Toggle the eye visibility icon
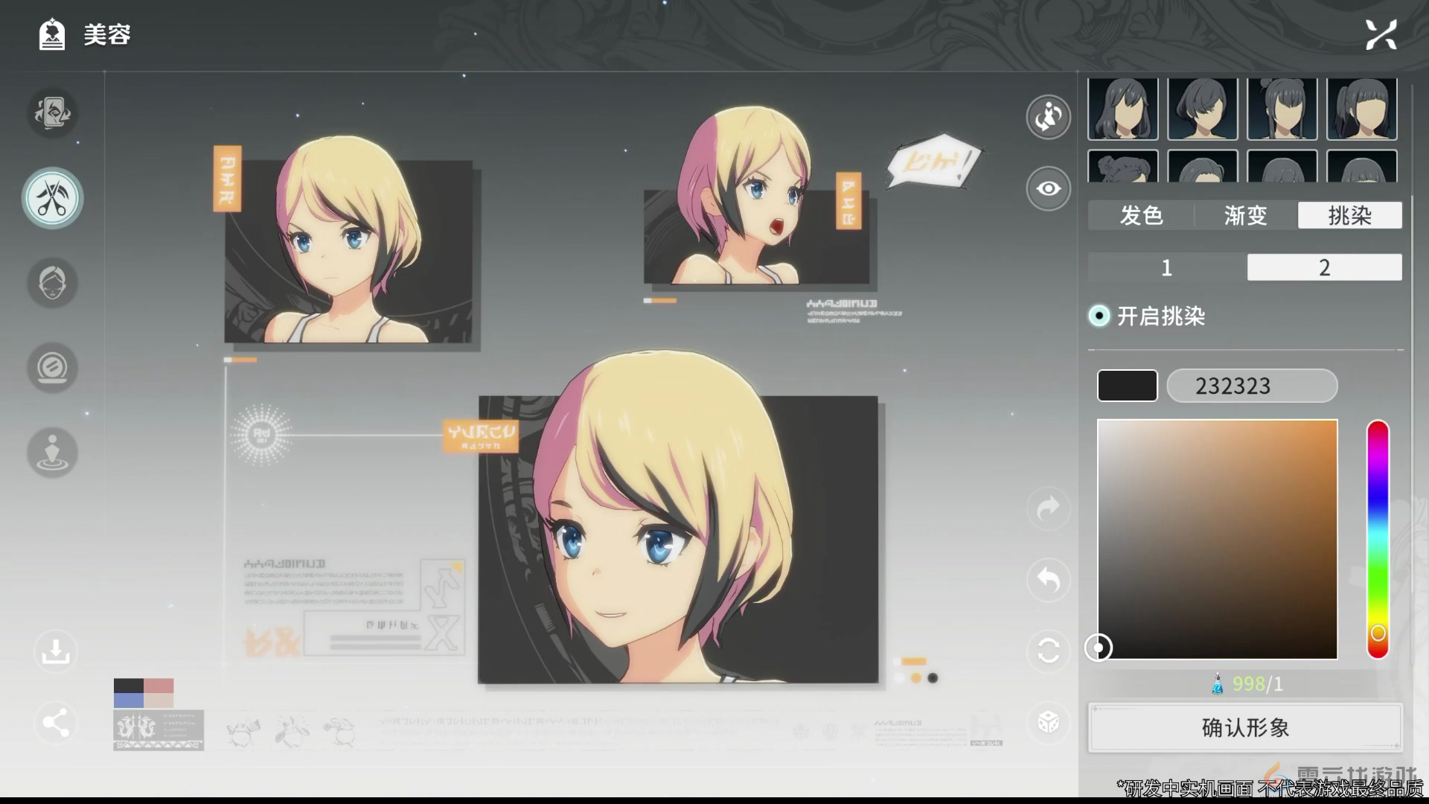The height and width of the screenshot is (804, 1429). 1048,188
